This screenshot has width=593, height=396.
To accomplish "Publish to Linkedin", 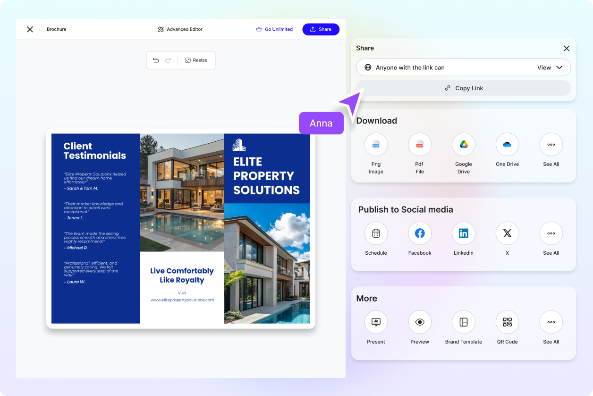I will pos(464,233).
